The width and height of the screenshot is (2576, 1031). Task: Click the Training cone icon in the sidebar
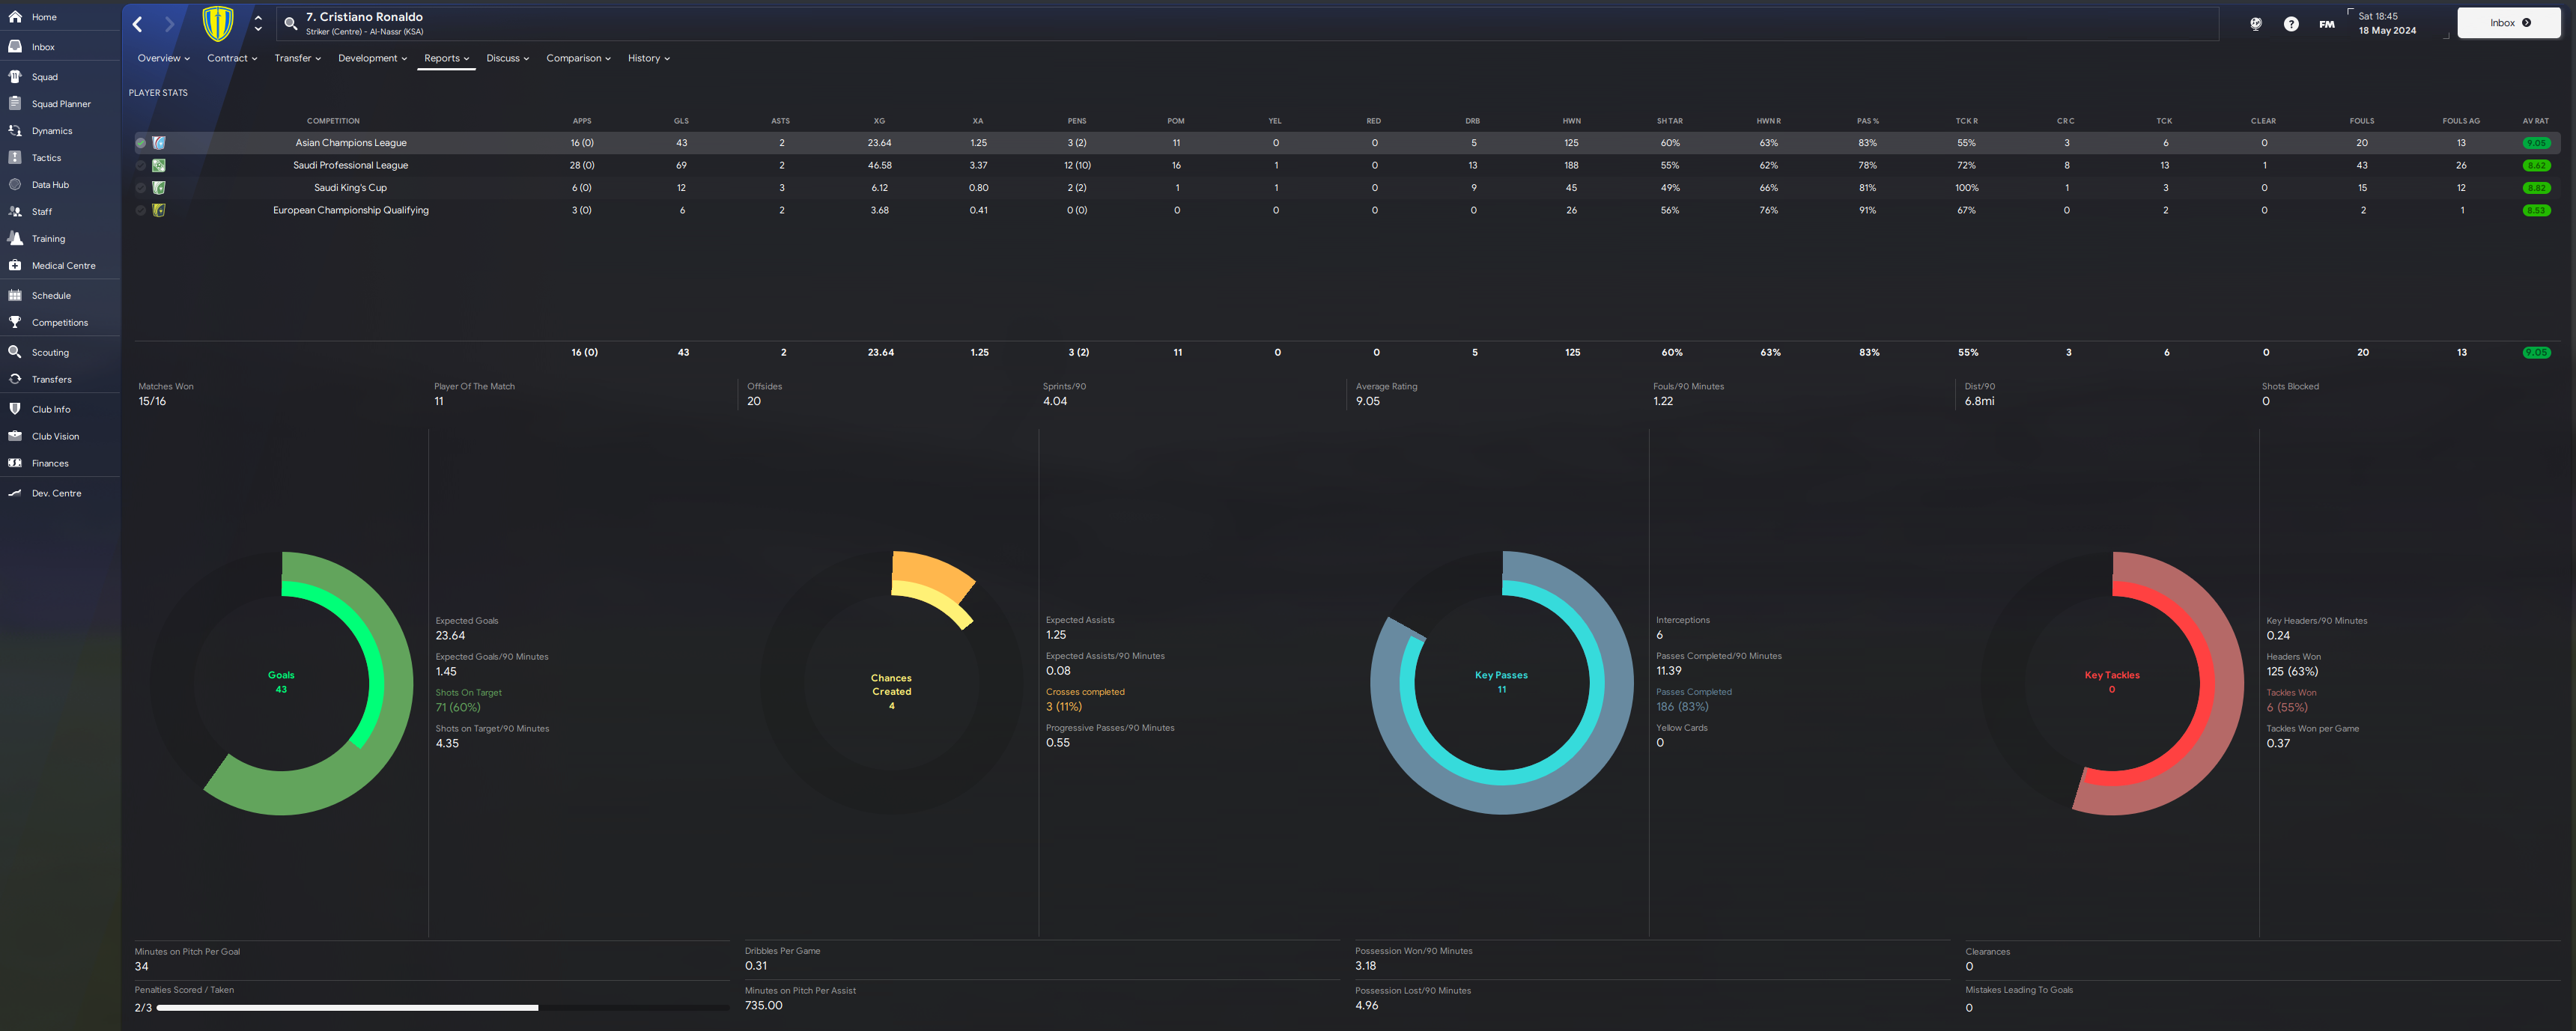coord(15,238)
